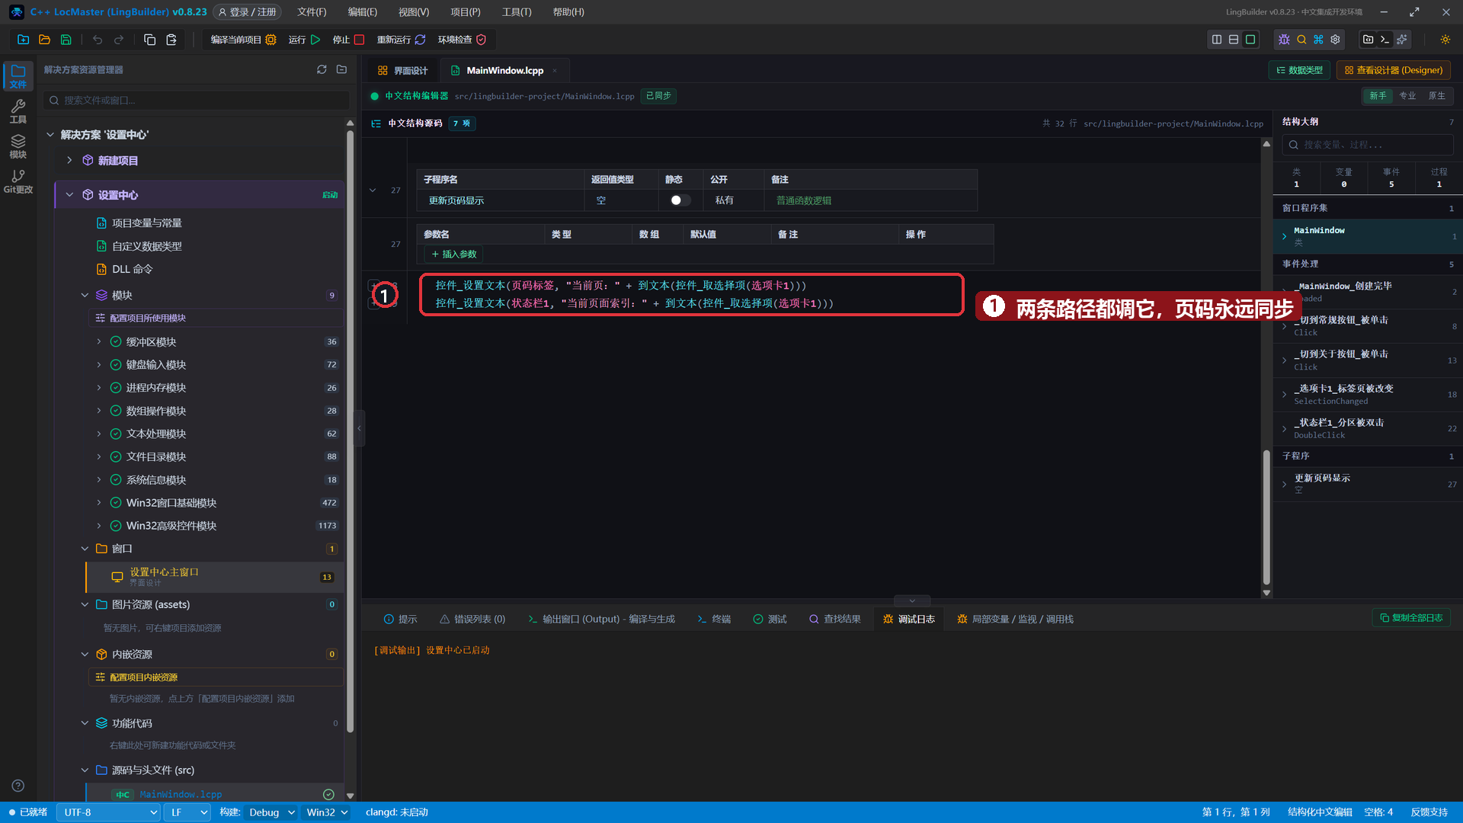
Task: Click the copy icon in the toolbar
Action: [150, 40]
